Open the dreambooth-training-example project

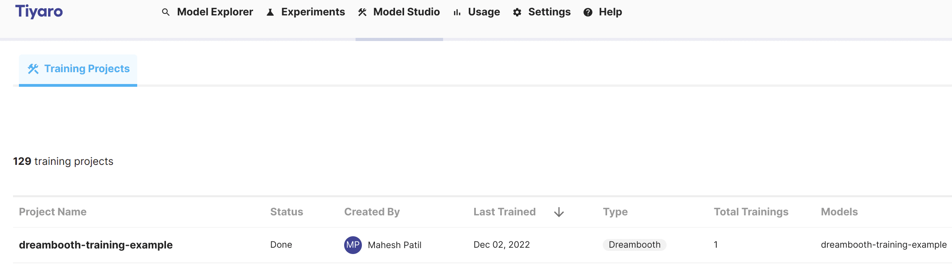tap(96, 245)
